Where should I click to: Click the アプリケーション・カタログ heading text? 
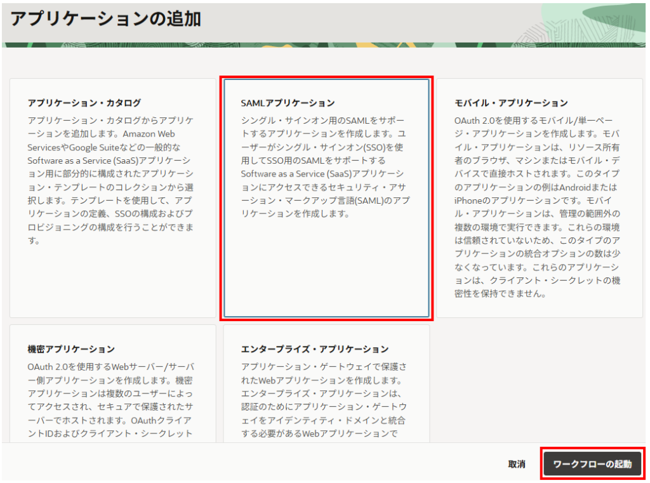coord(84,103)
